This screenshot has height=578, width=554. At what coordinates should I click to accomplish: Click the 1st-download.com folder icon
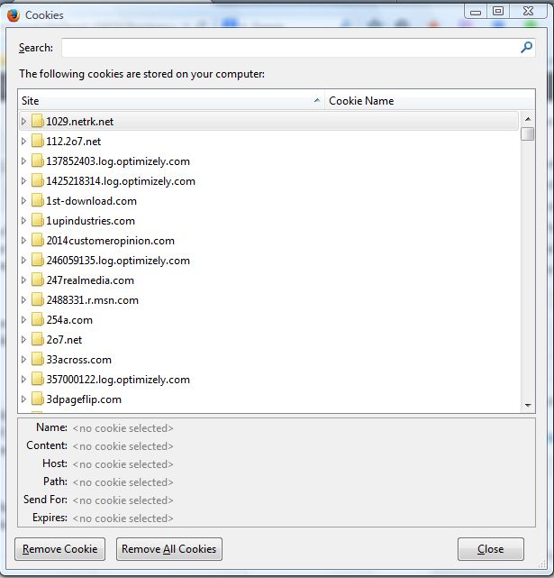pos(37,200)
